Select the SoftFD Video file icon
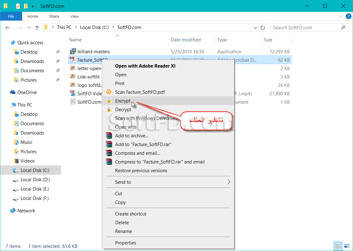The width and height of the screenshot is (353, 251). click(x=73, y=93)
